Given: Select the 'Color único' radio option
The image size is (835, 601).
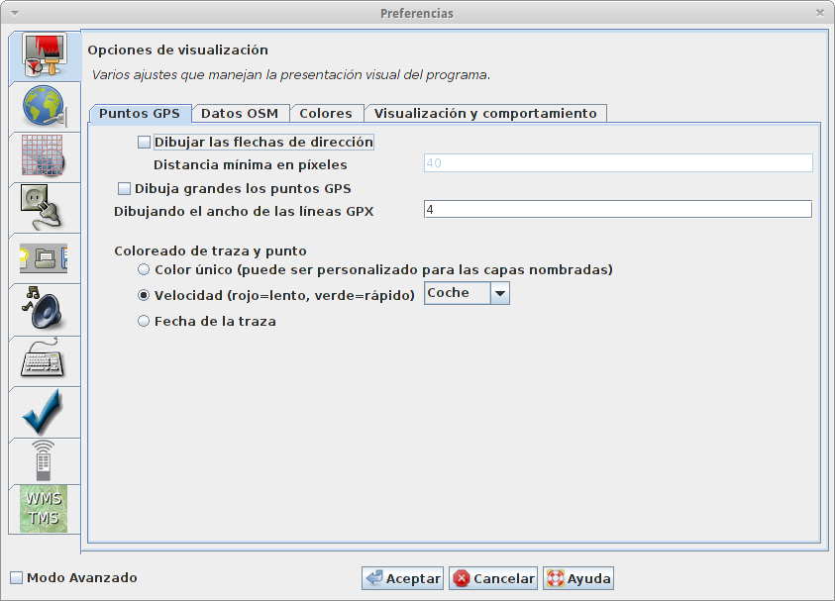Looking at the screenshot, I should tap(145, 269).
